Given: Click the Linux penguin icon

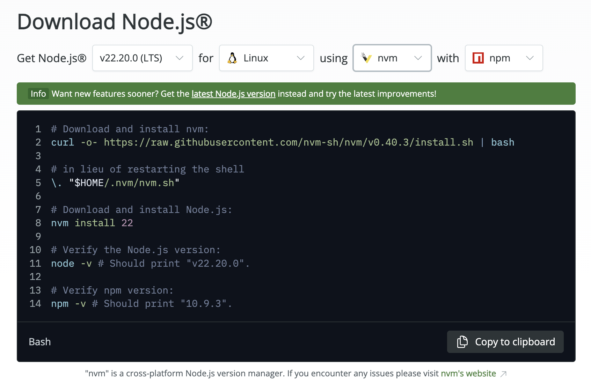Looking at the screenshot, I should pyautogui.click(x=232, y=58).
